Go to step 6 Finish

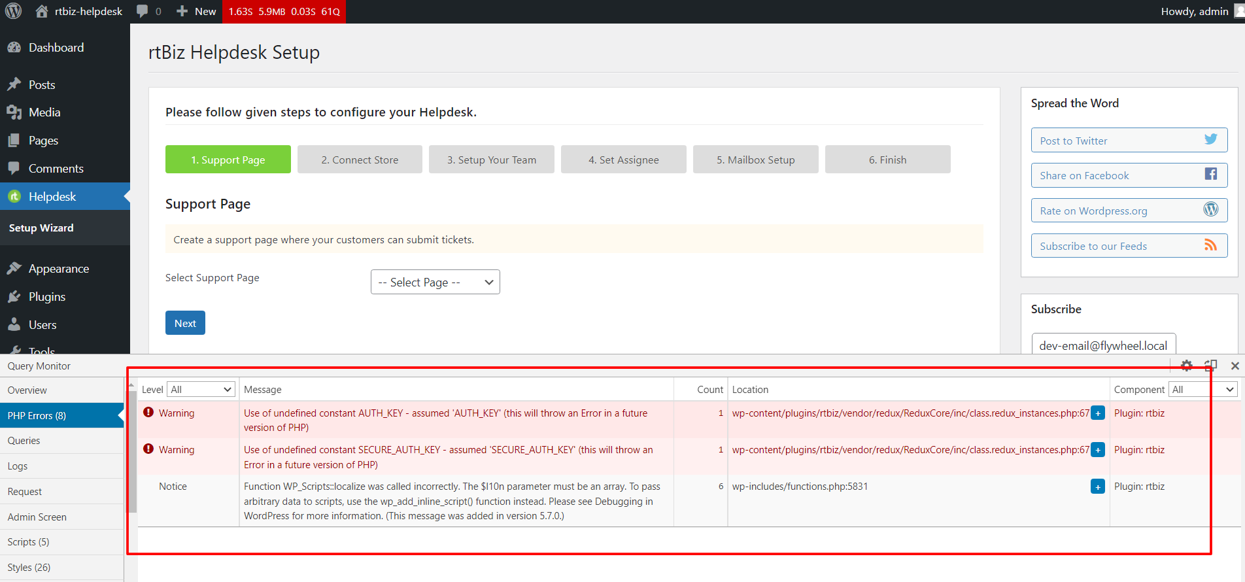point(888,160)
